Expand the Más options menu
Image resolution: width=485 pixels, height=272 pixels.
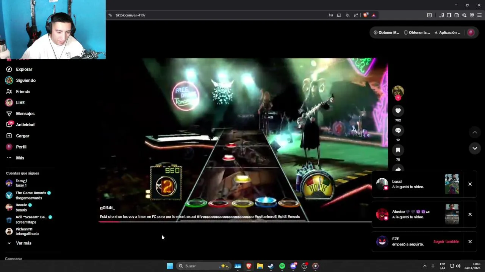[20, 158]
